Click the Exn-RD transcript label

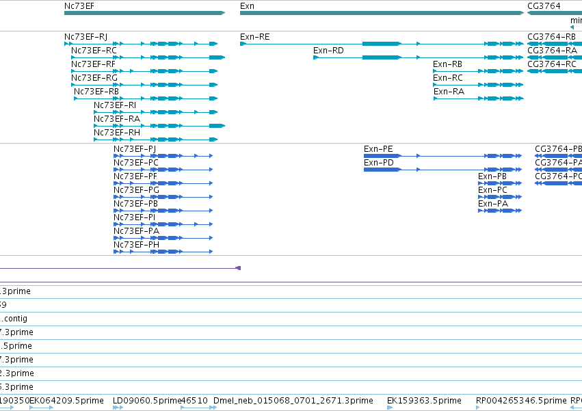[x=328, y=51]
